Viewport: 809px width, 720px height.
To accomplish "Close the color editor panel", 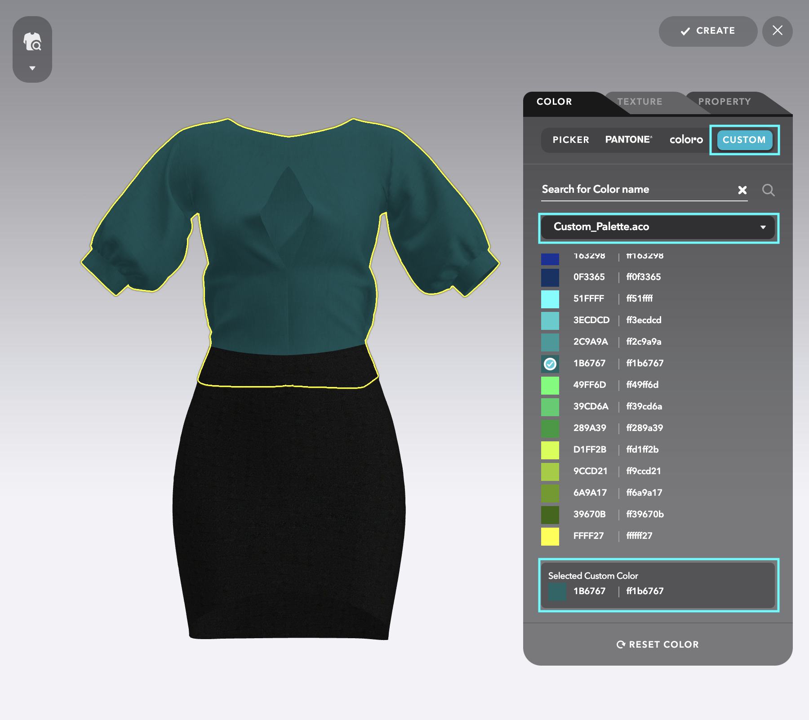I will coord(778,31).
